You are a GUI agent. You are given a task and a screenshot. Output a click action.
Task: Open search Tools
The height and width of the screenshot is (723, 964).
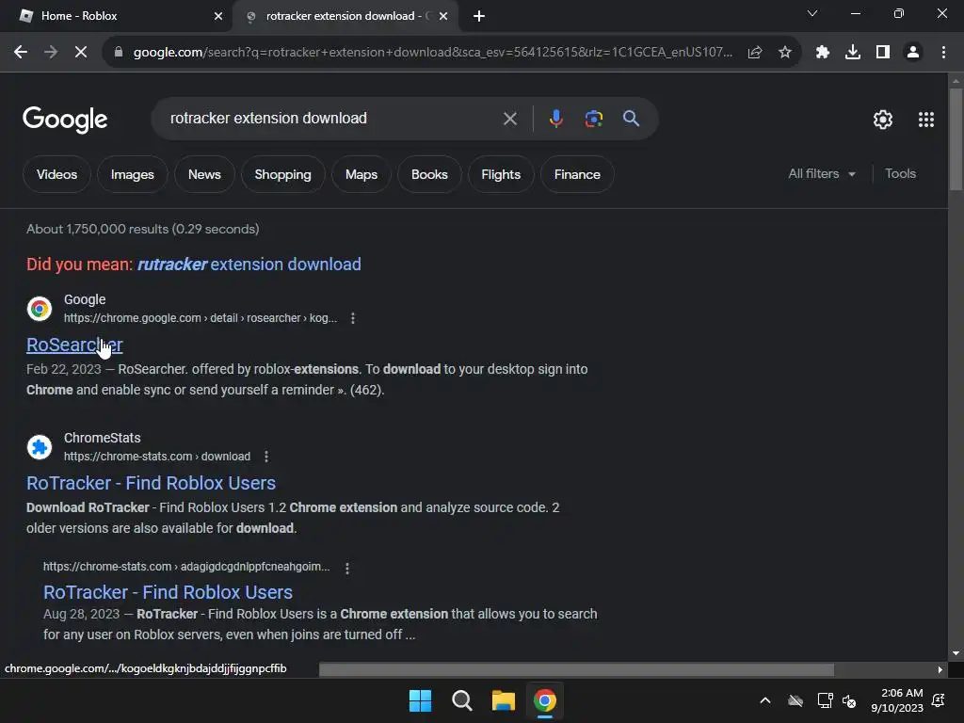(x=900, y=174)
